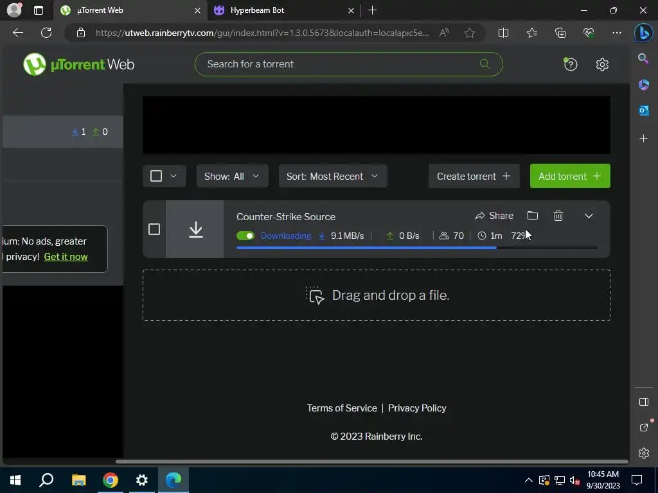This screenshot has height=493, width=658.
Task: Click the Edge sidebar search icon
Action: point(643,58)
